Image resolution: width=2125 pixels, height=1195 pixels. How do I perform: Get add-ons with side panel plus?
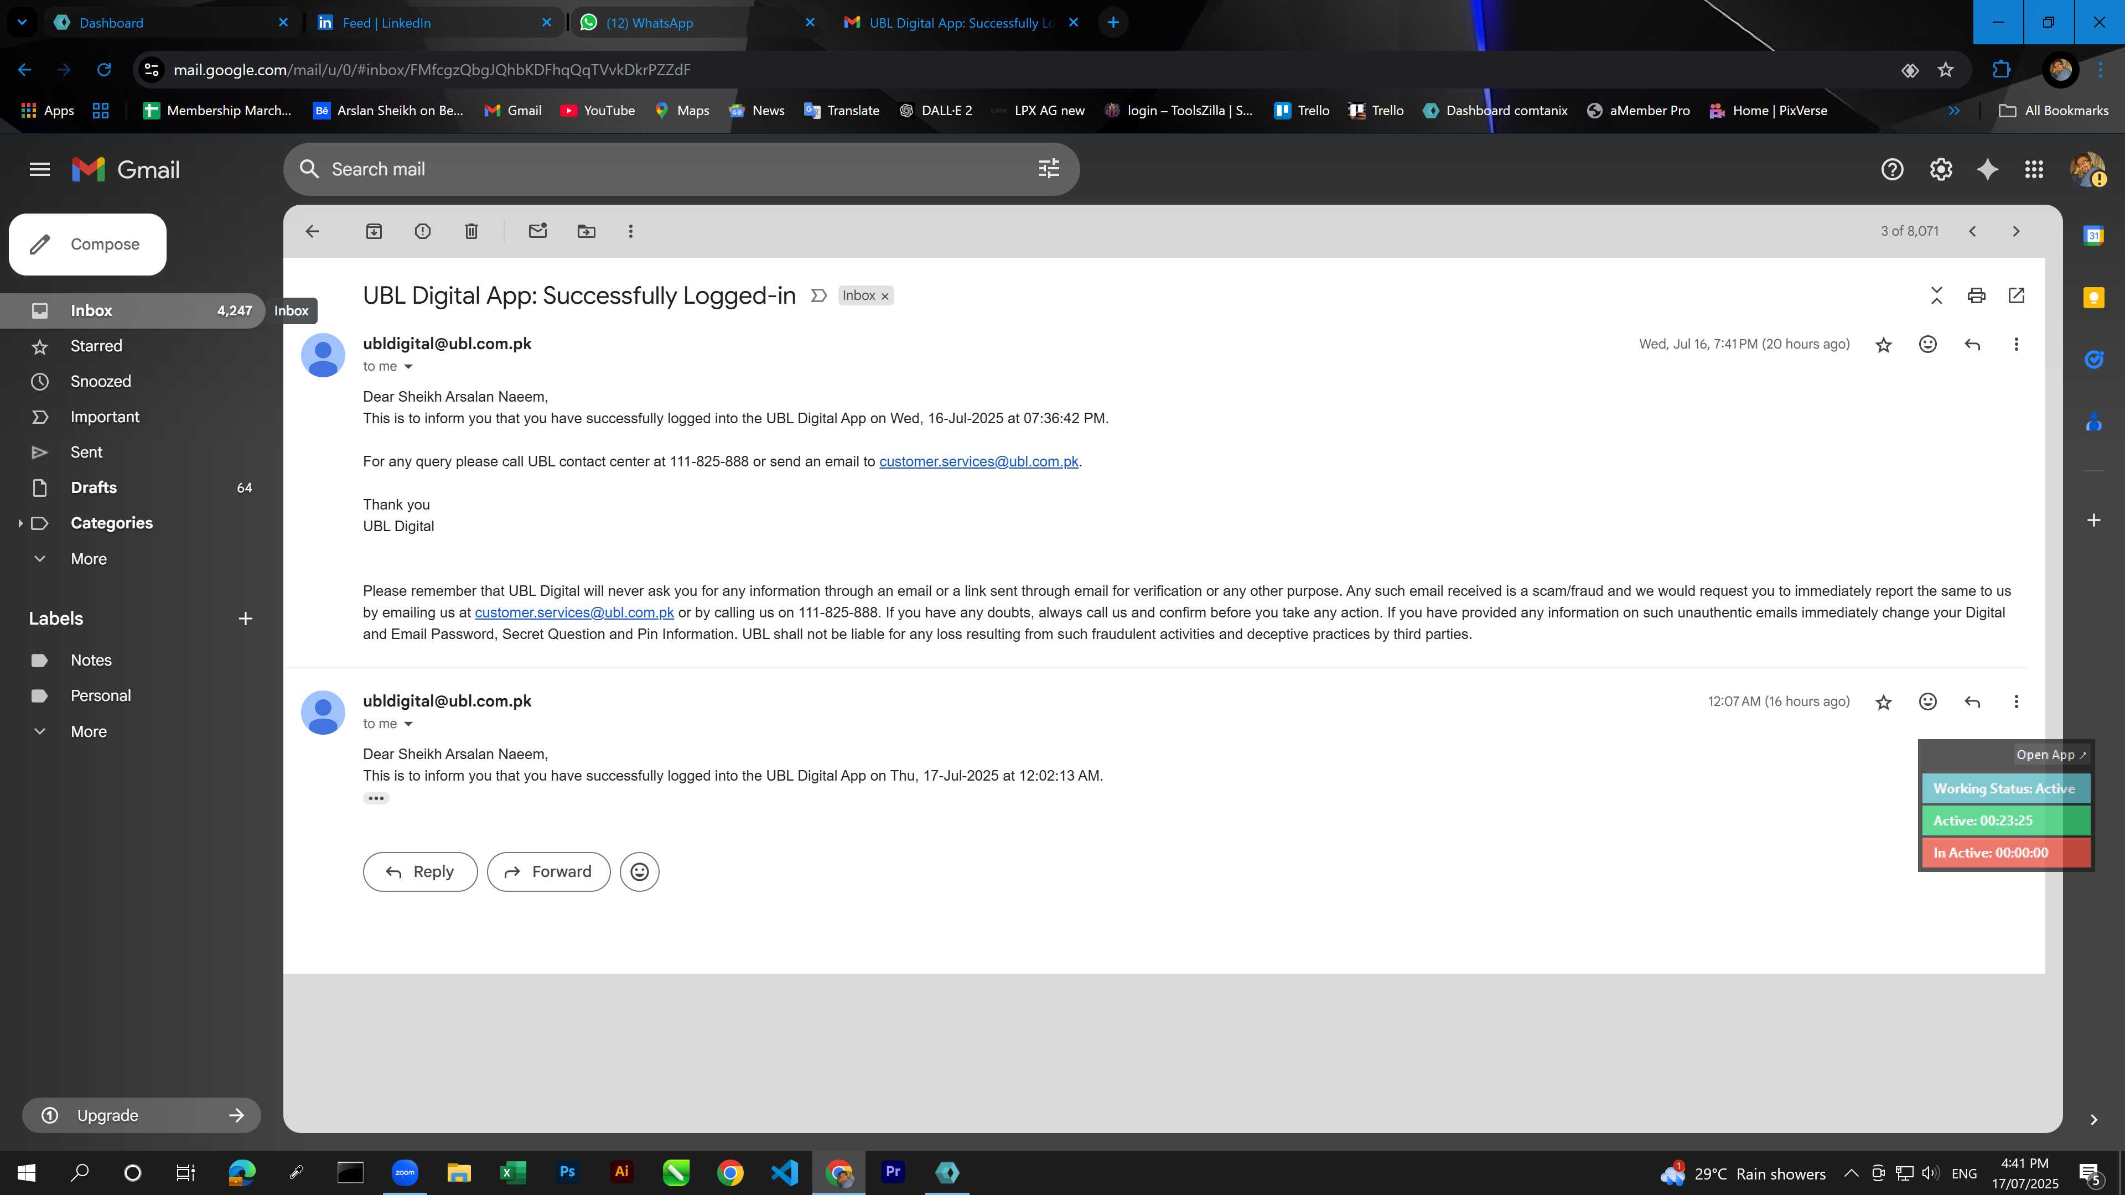coord(2093,521)
